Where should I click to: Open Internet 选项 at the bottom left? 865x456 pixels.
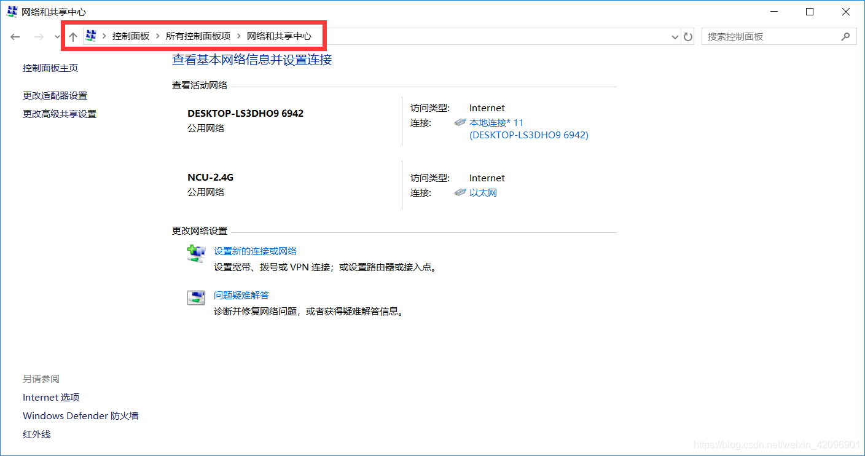pos(50,397)
